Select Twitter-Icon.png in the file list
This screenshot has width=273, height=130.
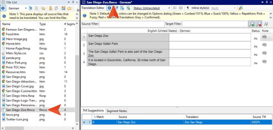tap(38, 119)
